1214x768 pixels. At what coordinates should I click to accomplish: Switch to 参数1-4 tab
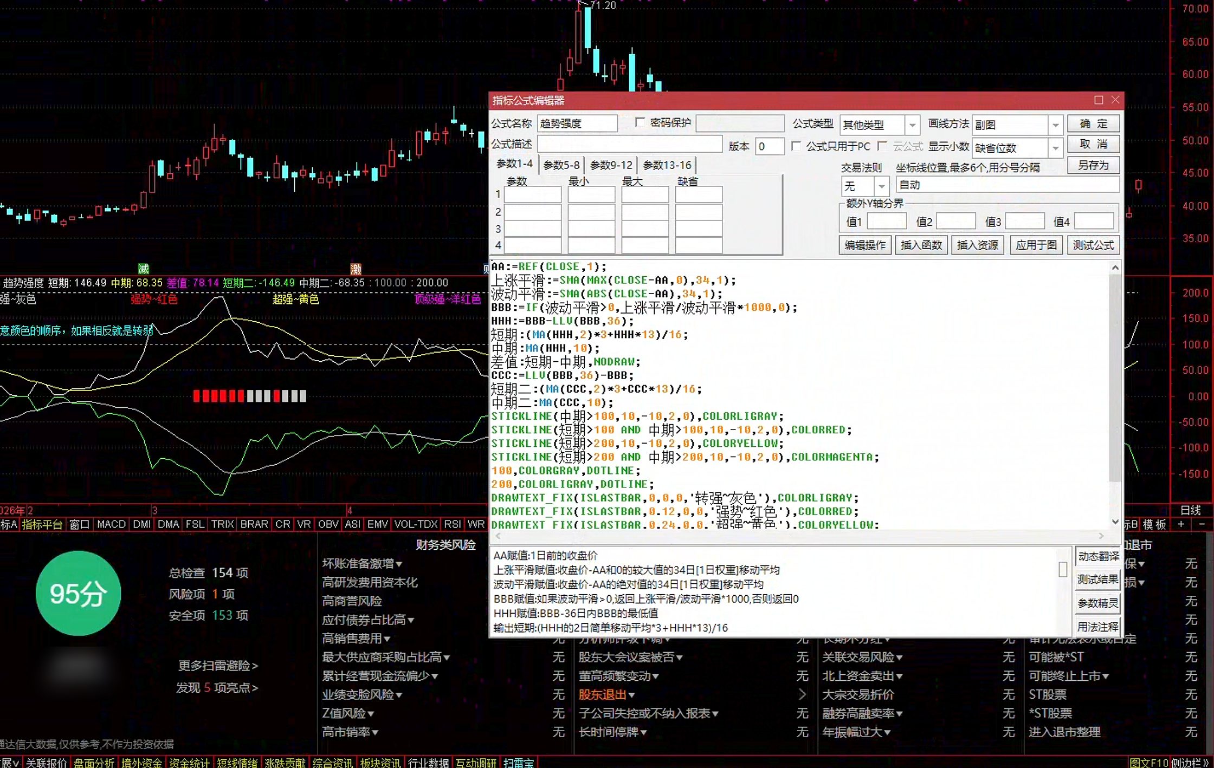[x=514, y=164]
